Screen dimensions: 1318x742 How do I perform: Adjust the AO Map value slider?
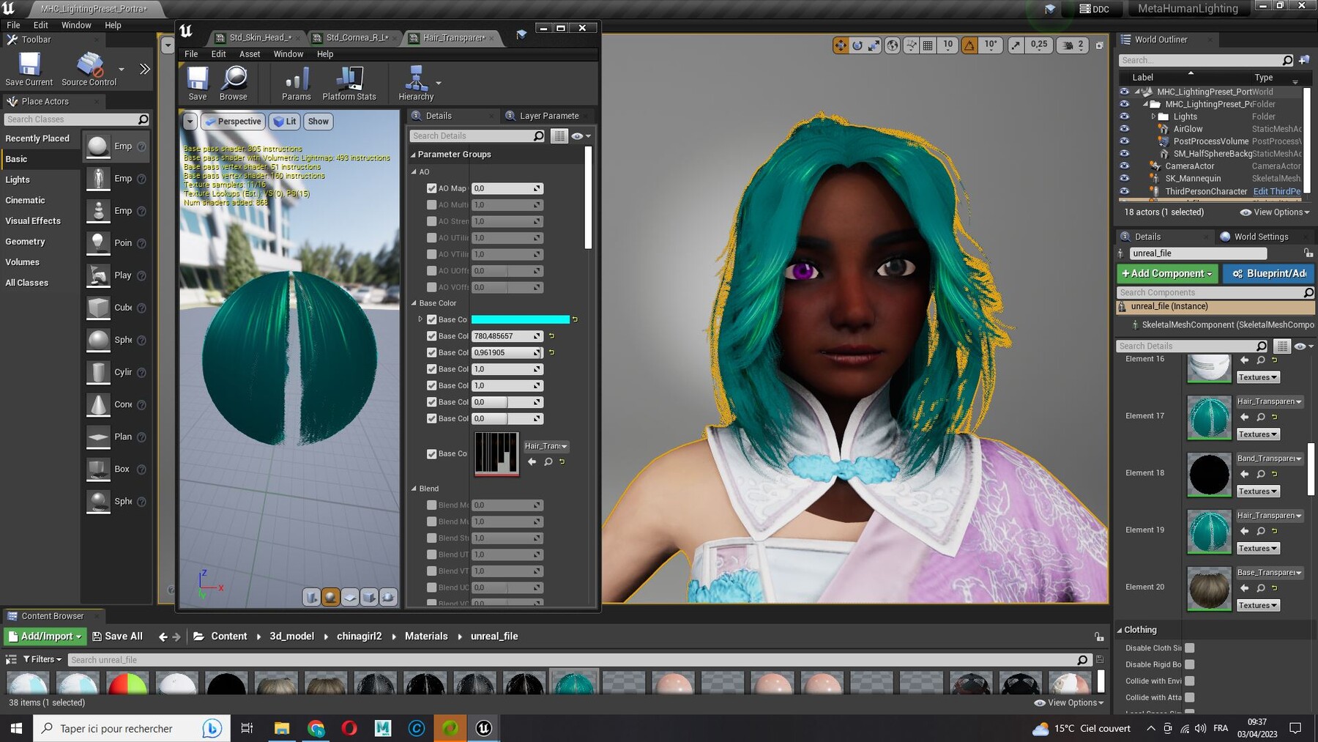507,188
